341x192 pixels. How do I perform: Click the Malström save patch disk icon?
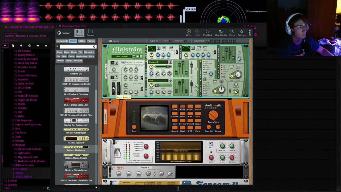pyautogui.click(x=141, y=57)
